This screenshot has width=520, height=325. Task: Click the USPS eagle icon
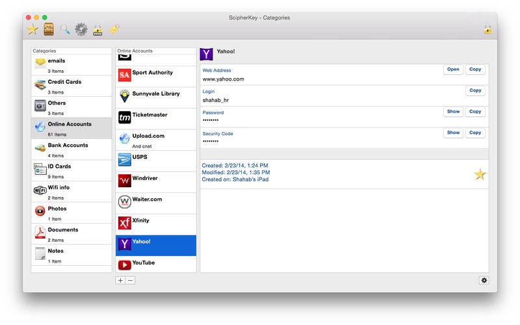(125, 159)
